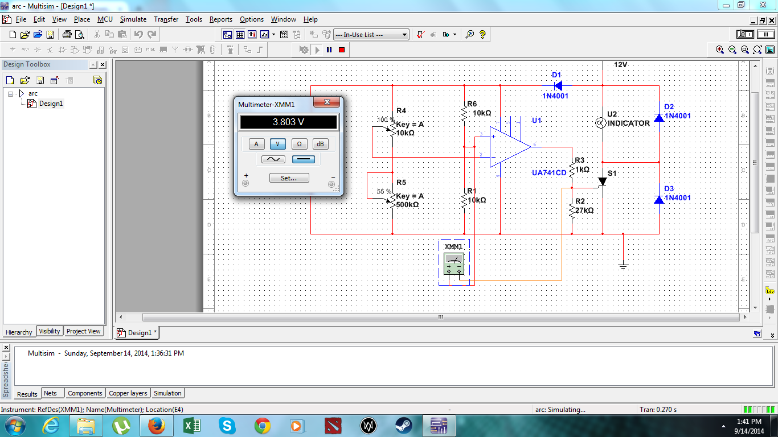Click the Save icon in Design Toolbox
The width and height of the screenshot is (778, 437).
pyautogui.click(x=40, y=80)
